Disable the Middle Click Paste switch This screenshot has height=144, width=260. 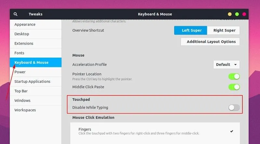pyautogui.click(x=234, y=87)
